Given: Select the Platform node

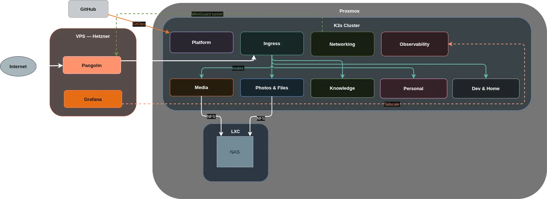Looking at the screenshot, I should (x=201, y=43).
